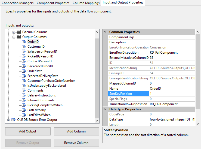This screenshot has height=149, width=201.
Task: Click the tree view vertical scrollbar
Action: pos(97,76)
